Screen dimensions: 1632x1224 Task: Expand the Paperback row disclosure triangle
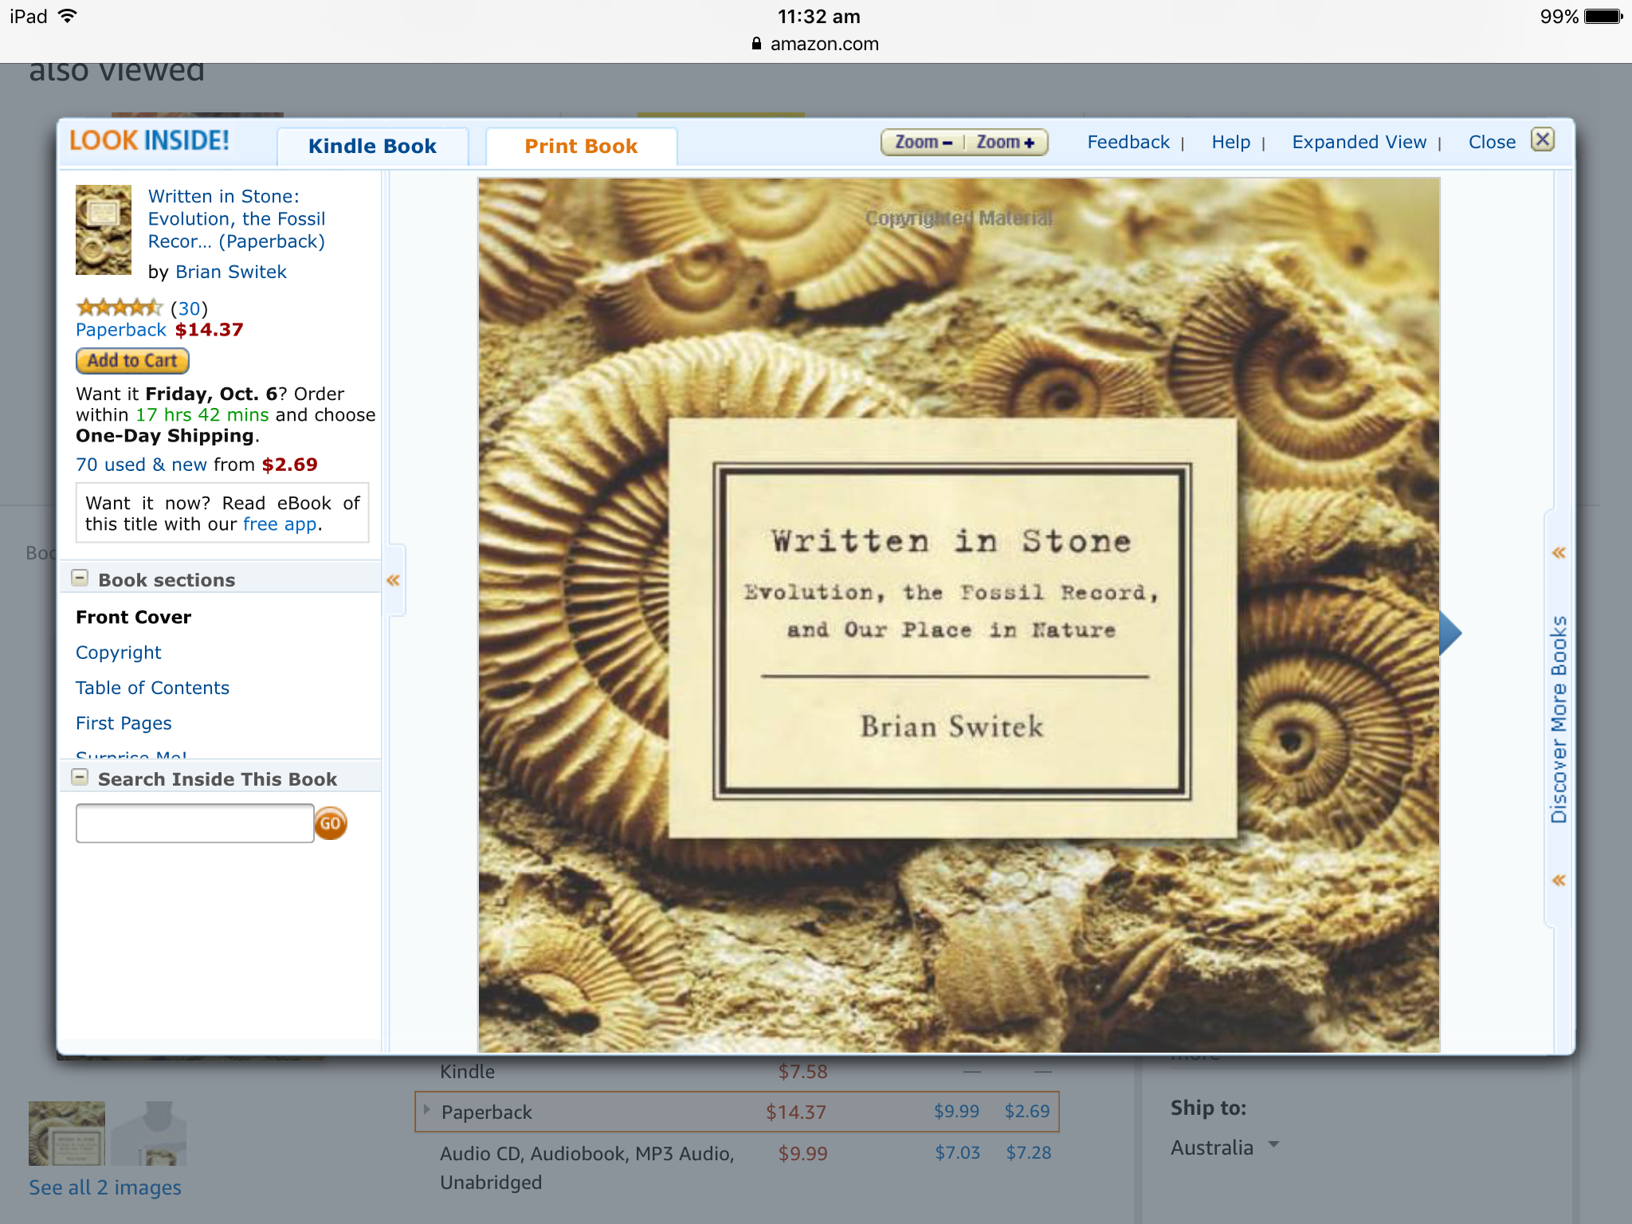point(427,1110)
